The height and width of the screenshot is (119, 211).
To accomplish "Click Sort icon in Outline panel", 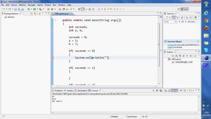I will click(x=176, y=56).
